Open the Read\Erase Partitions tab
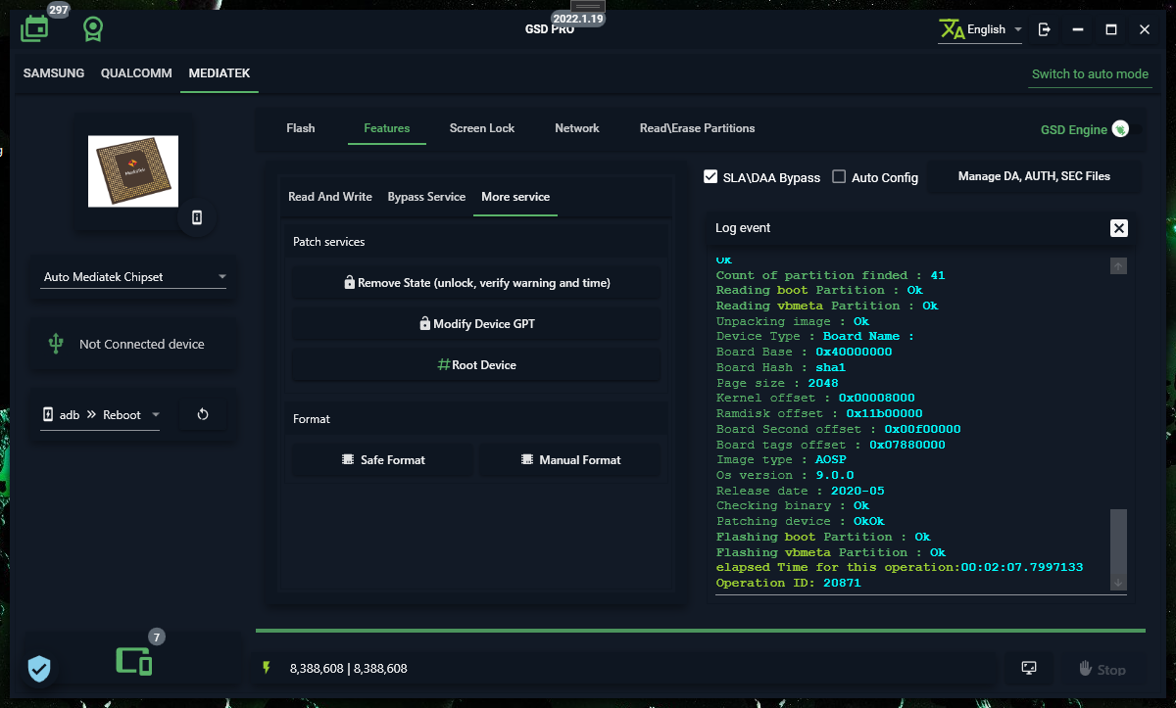Screen dimensions: 1176x708 tap(698, 128)
